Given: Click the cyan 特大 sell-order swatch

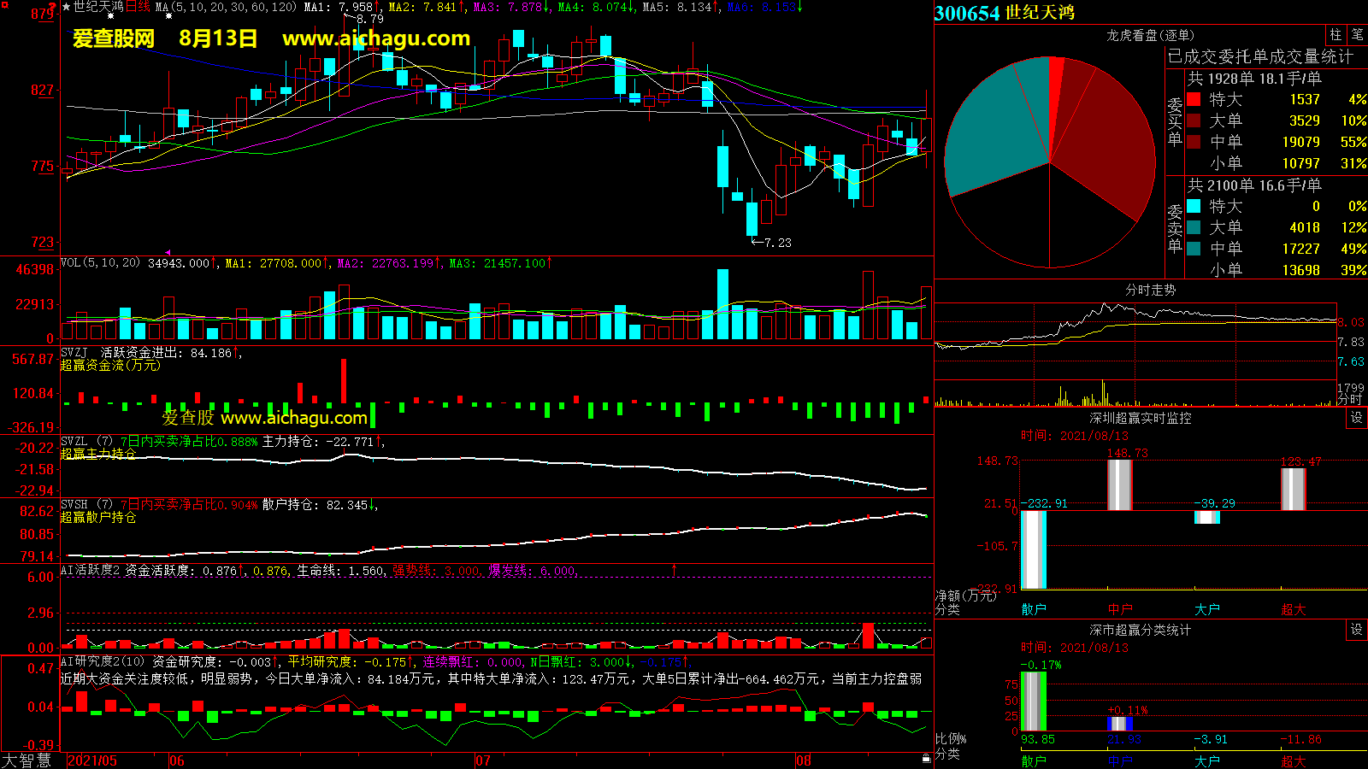Looking at the screenshot, I should [x=1194, y=206].
